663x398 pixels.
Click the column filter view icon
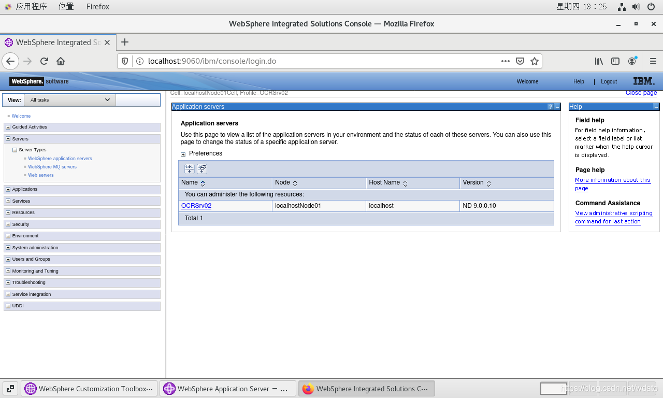pos(190,169)
